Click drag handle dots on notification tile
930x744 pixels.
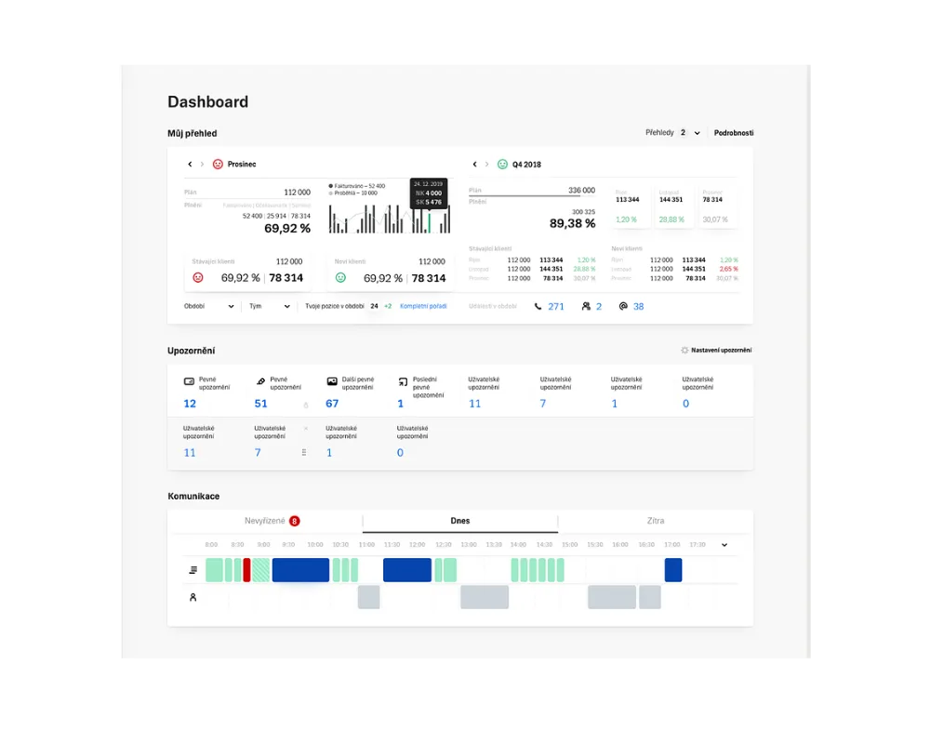[x=304, y=452]
